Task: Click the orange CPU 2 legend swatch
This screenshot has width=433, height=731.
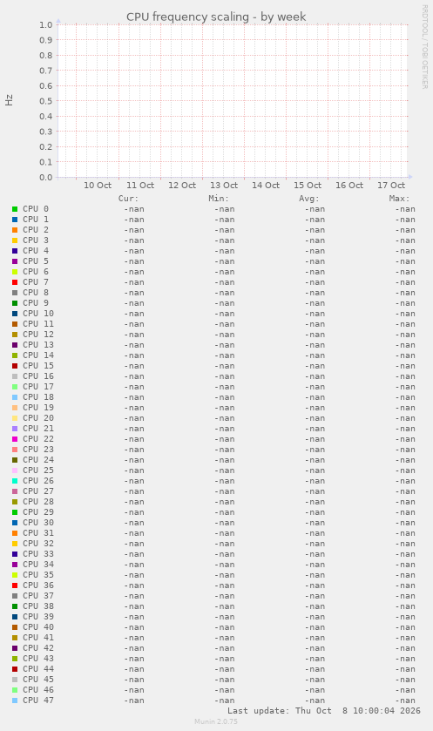Action: [15, 230]
